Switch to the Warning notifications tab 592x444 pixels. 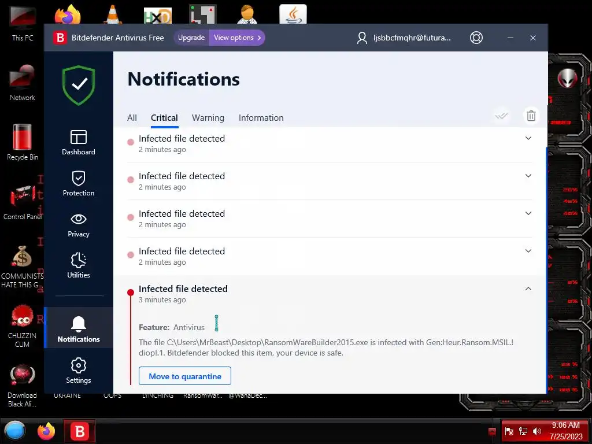pyautogui.click(x=208, y=118)
